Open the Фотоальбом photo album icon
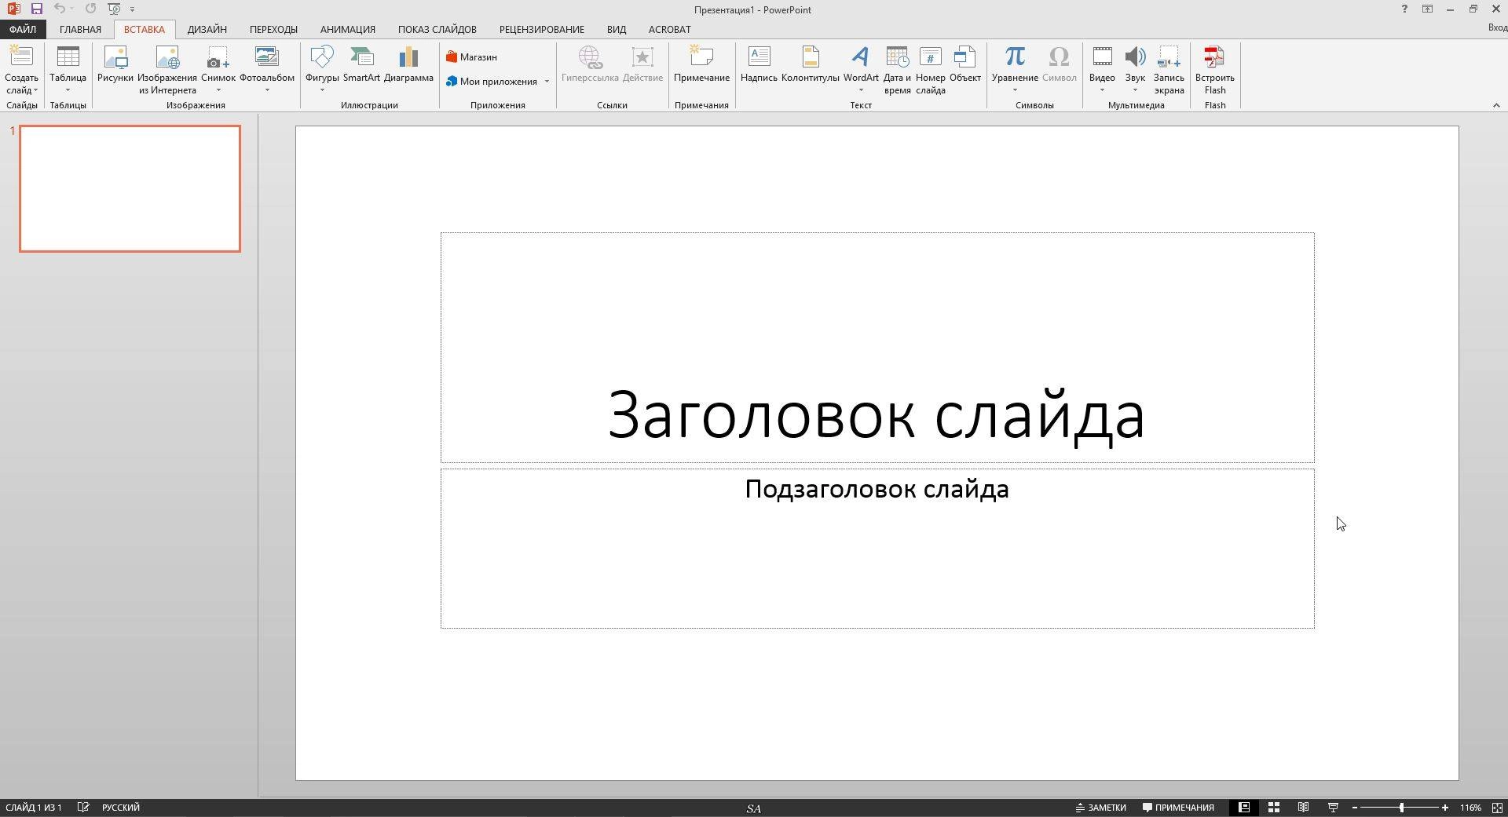Image resolution: width=1508 pixels, height=817 pixels. click(266, 57)
